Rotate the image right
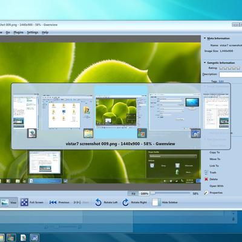Image resolution: width=242 pixels, height=242 pixels. click(x=134, y=202)
